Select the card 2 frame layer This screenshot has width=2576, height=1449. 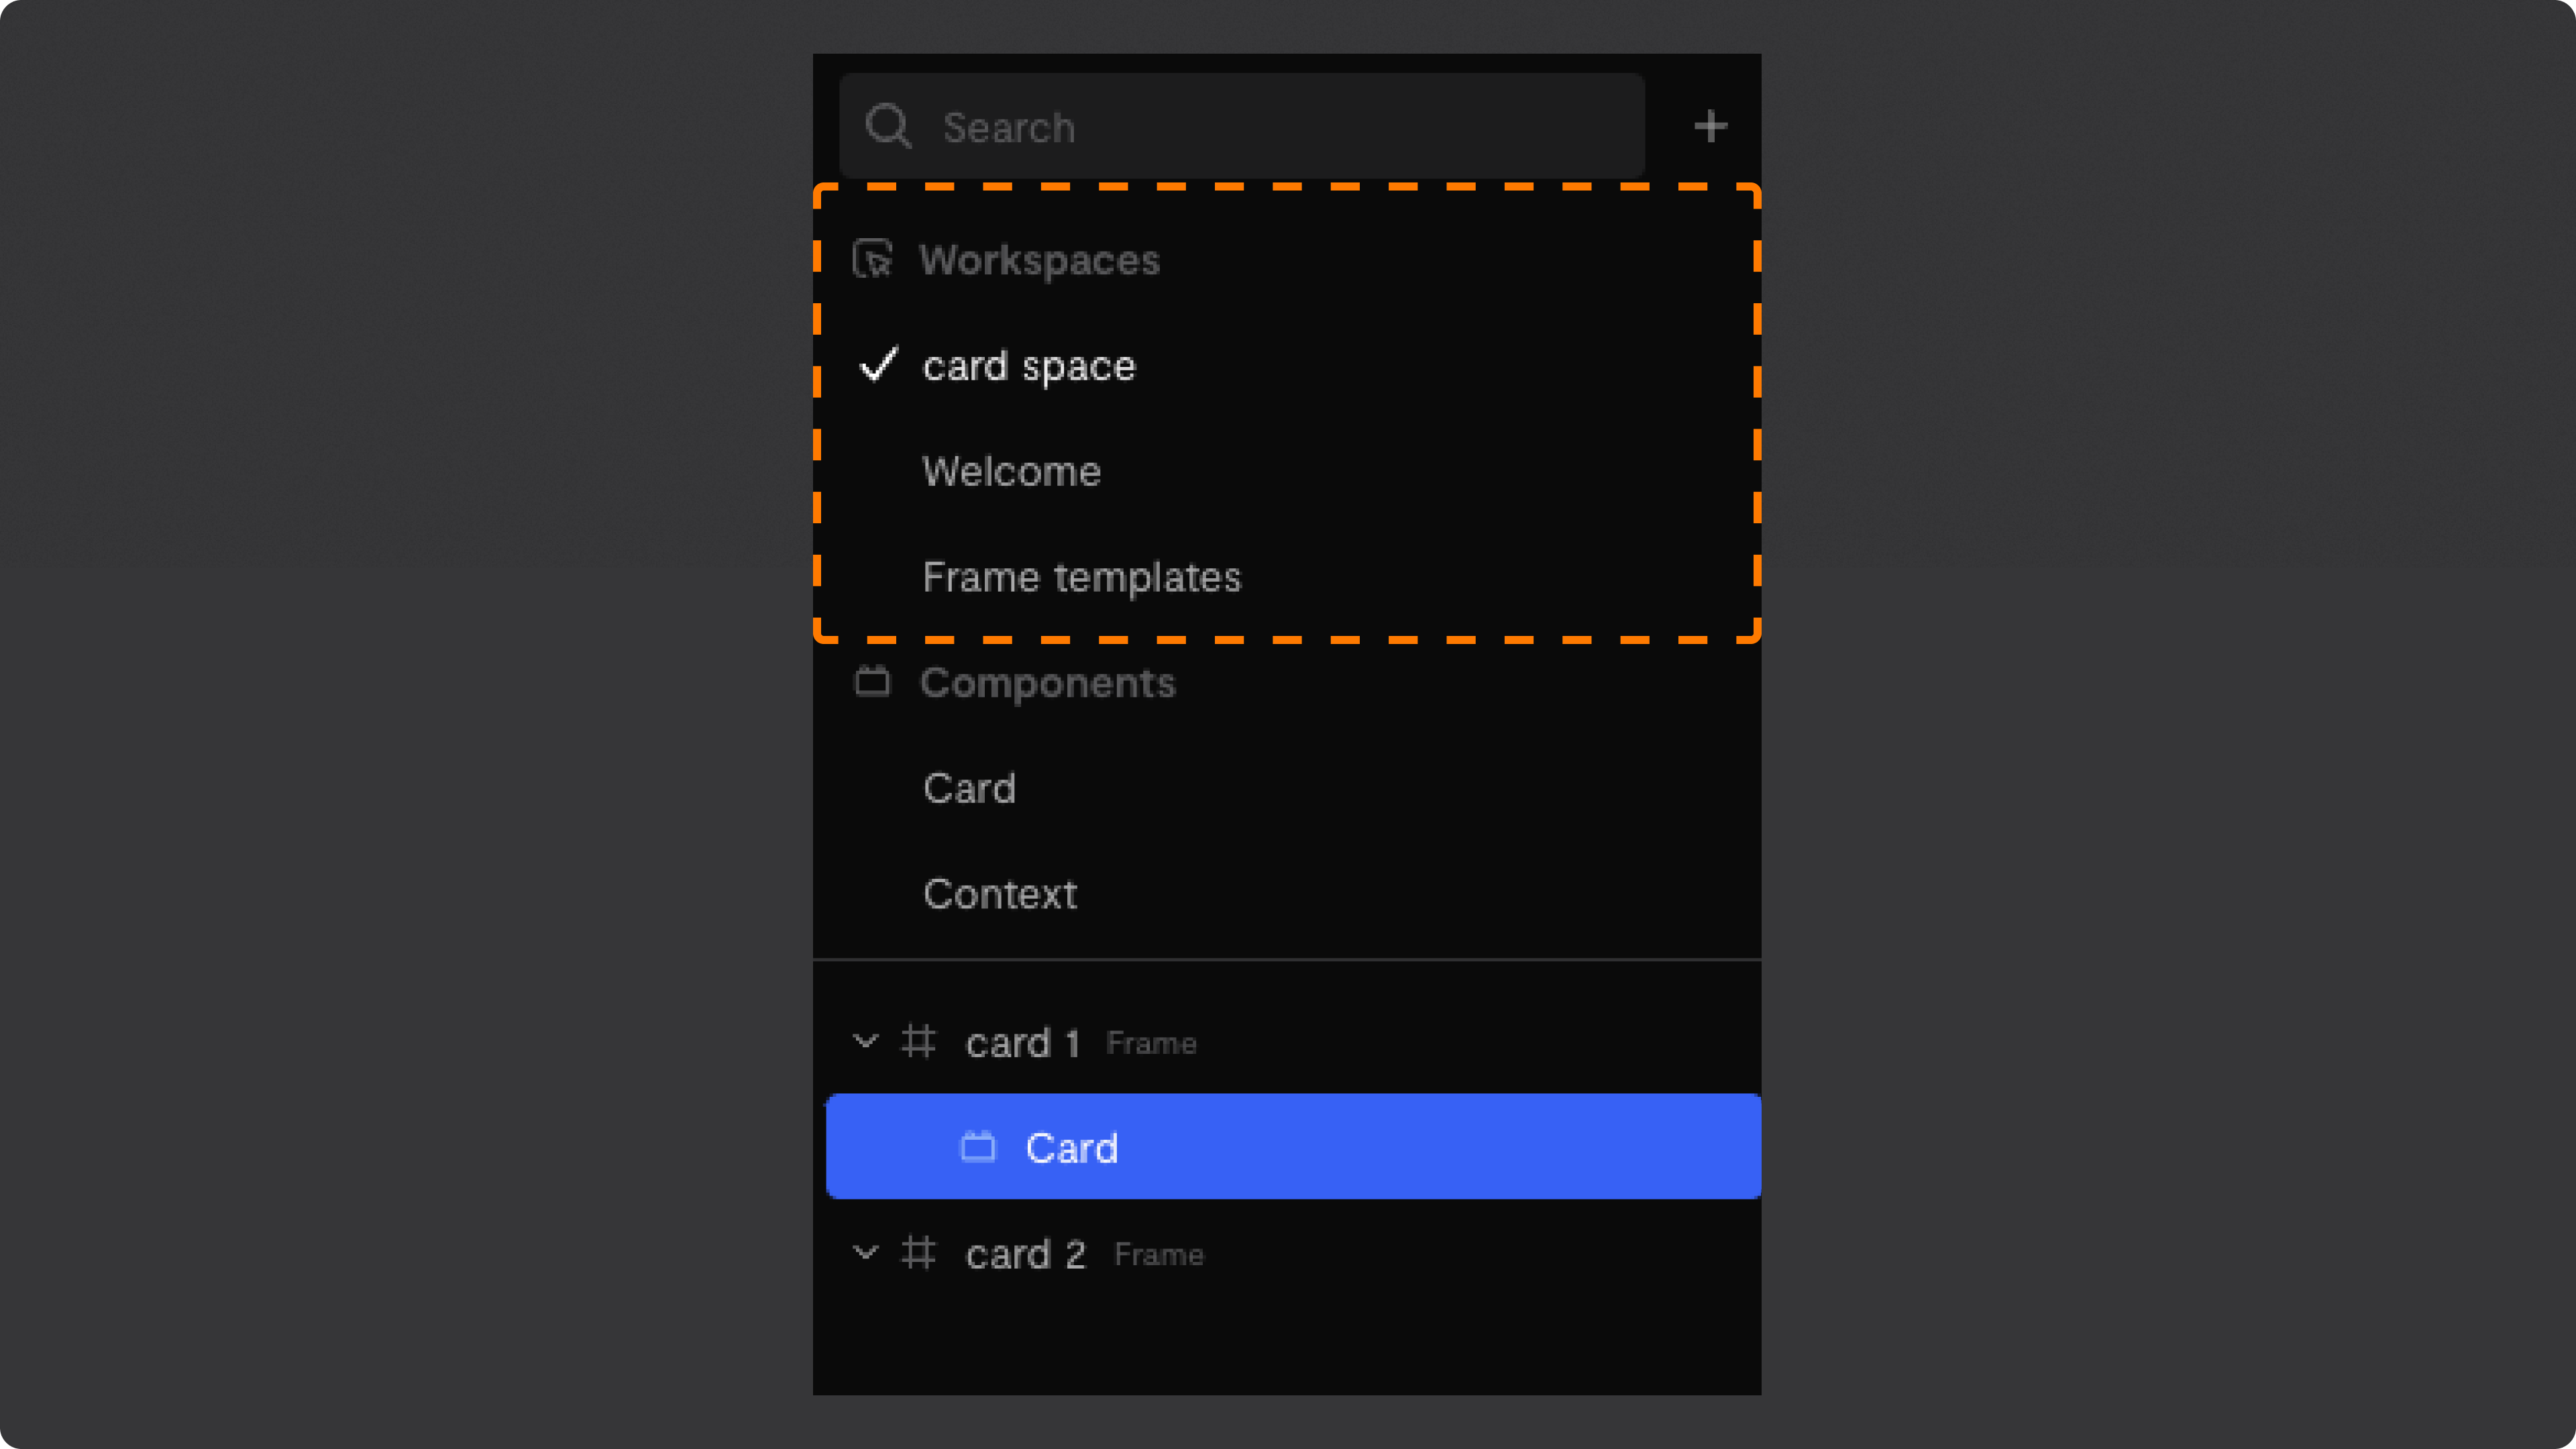coord(1287,1253)
